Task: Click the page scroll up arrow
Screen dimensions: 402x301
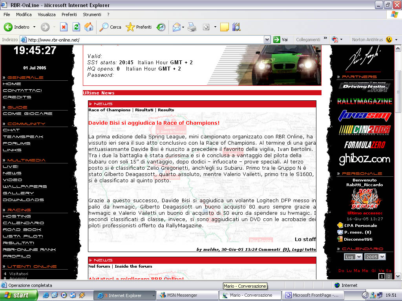Action: 398,48
